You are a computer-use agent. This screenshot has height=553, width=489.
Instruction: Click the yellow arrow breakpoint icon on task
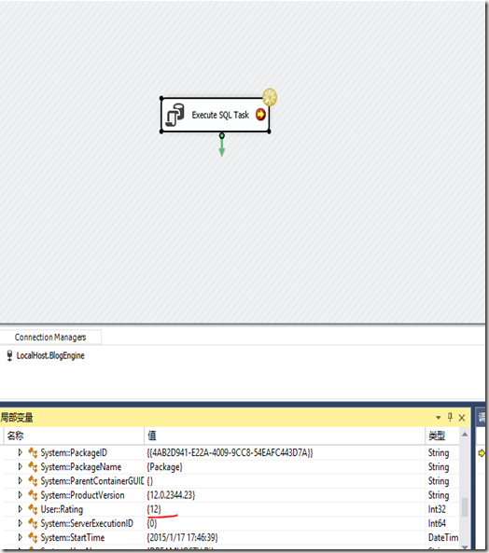tap(260, 115)
